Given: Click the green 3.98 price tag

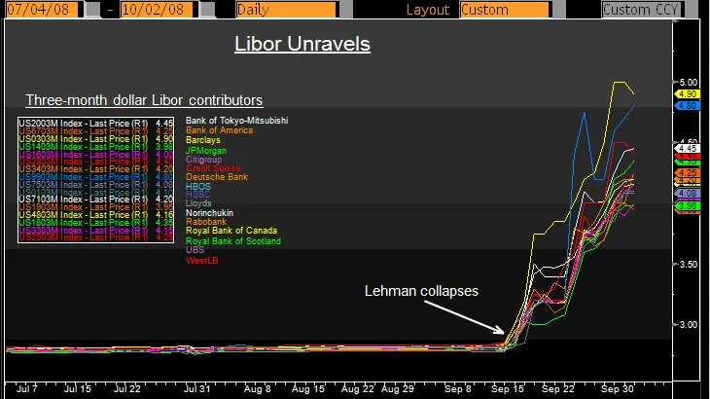Looking at the screenshot, I should (x=688, y=206).
